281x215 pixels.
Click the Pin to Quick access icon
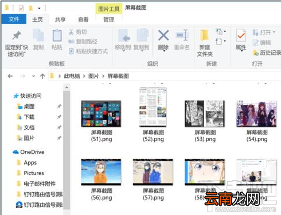click(17, 35)
